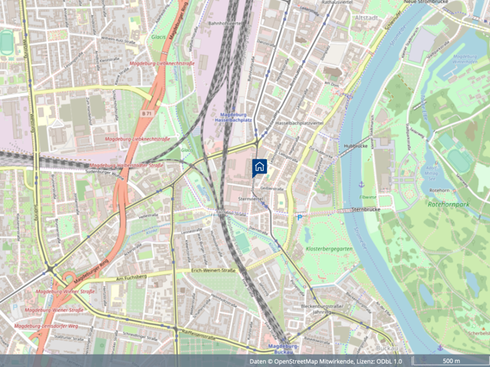
Task: Click the Rotehornpark label
Action: [449, 205]
